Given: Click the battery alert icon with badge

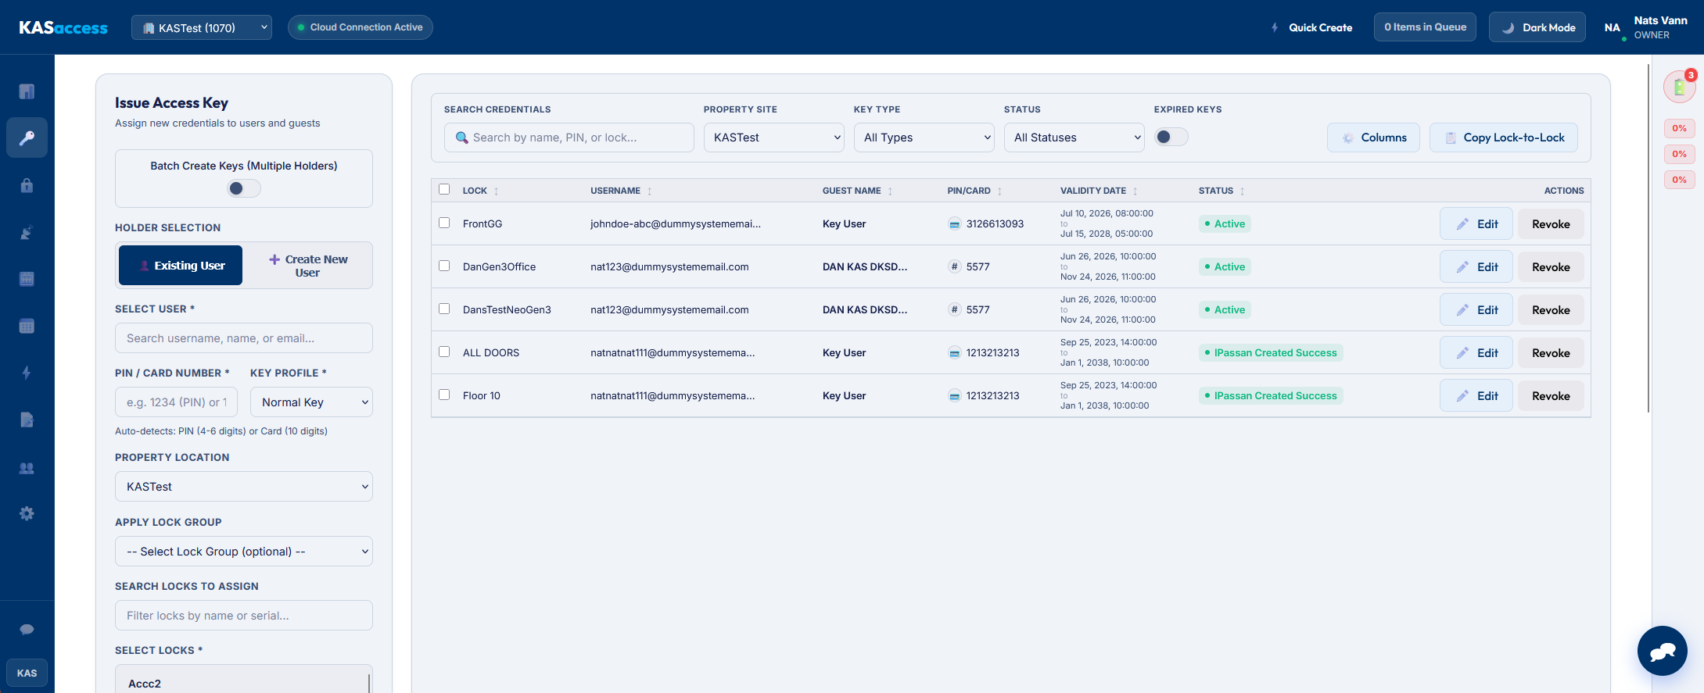Looking at the screenshot, I should [1679, 87].
